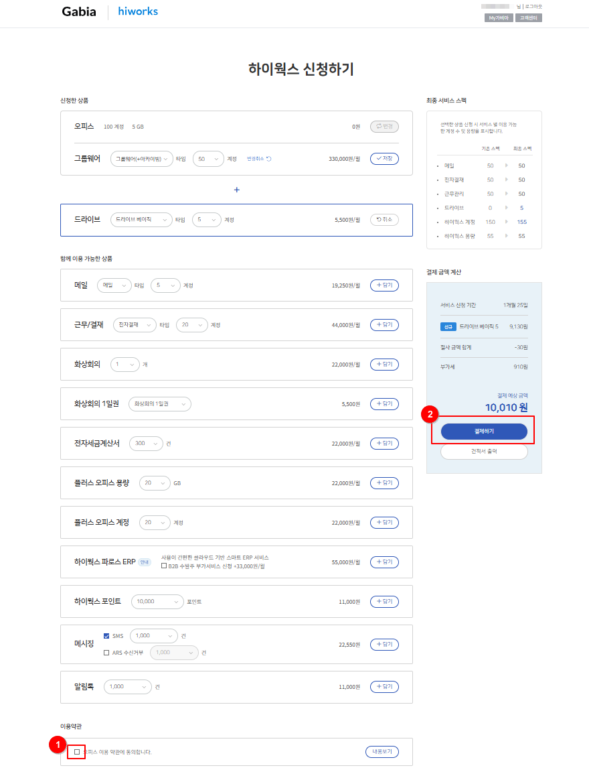Check the 오피스 이용 약관 agreement checkbox
Viewport: 589px width, 774px height.
77,752
